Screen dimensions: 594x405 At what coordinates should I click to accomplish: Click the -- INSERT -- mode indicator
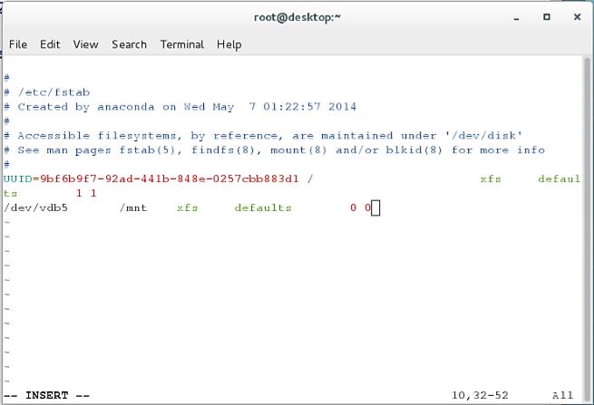tap(46, 395)
